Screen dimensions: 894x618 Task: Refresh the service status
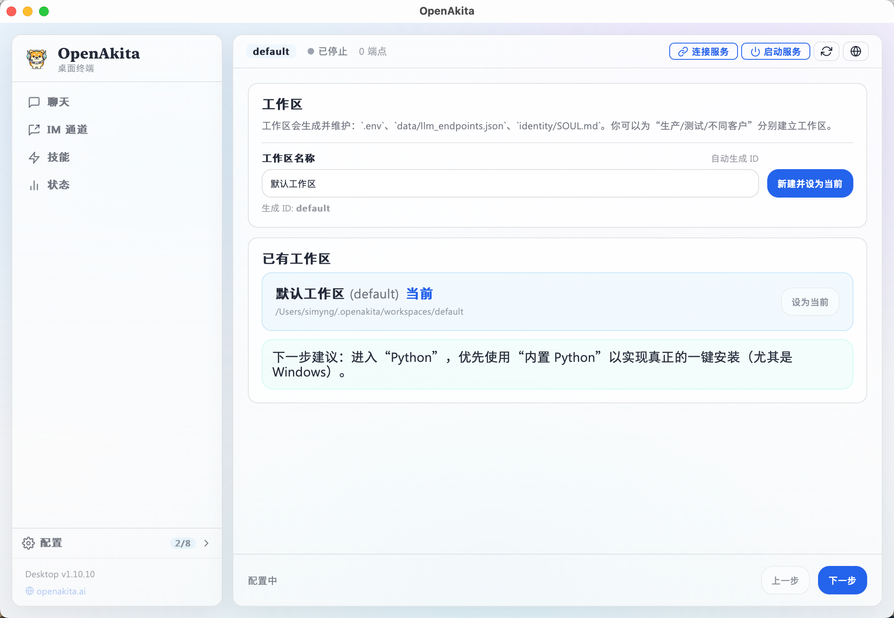[x=827, y=51]
